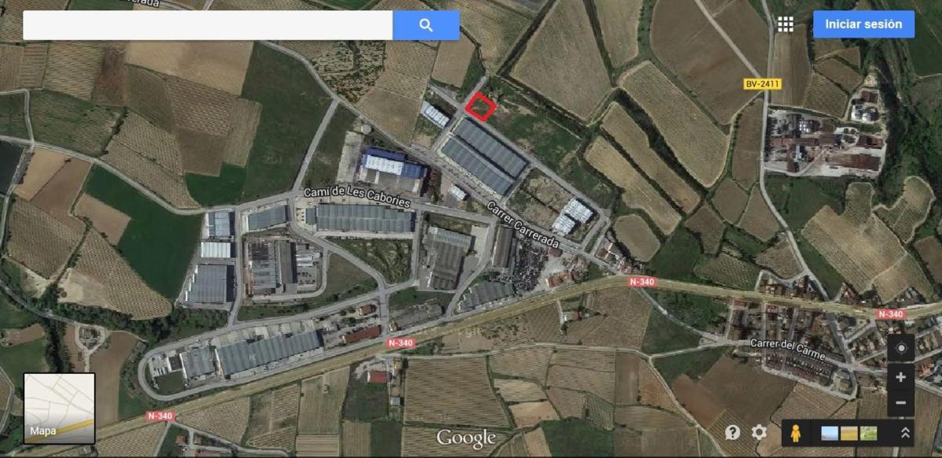Open the first sky photo thumbnail
This screenshot has height=458, width=942.
click(830, 433)
